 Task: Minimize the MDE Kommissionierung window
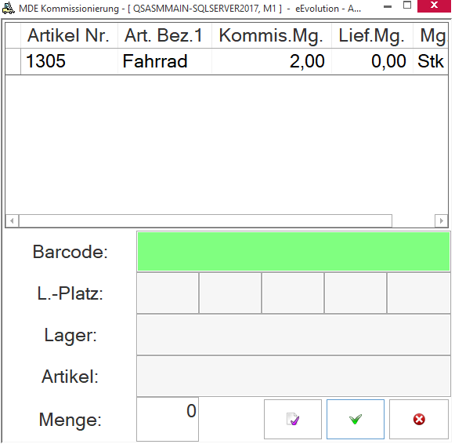[x=388, y=6]
